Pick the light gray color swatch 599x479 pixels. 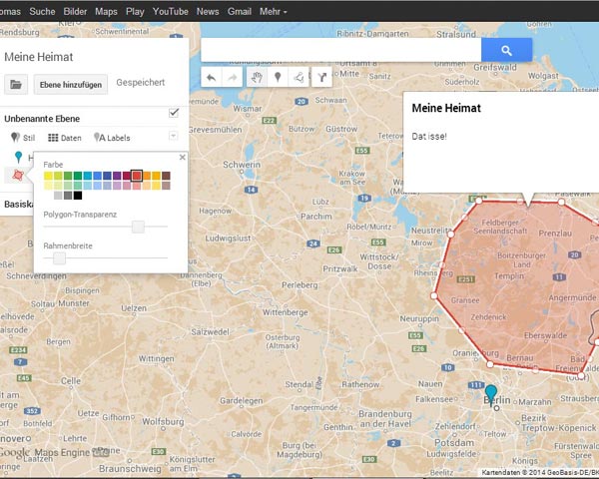[x=58, y=196]
